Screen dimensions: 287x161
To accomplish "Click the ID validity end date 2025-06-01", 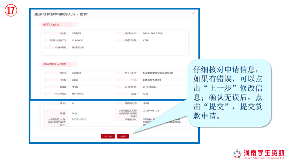I will click(x=80, y=119).
